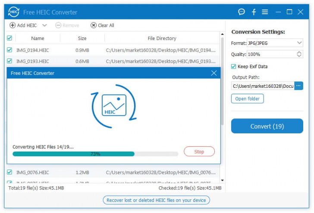This screenshot has width=314, height=213.
Task: Click the Total:19 file(s) status text
Action: pyautogui.click(x=36, y=188)
